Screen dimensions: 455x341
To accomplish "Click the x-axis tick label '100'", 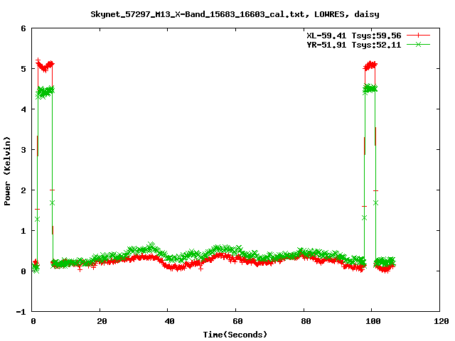I will (x=373, y=321).
